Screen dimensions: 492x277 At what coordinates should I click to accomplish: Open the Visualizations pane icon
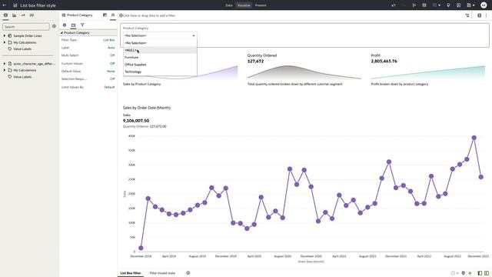tap(14, 15)
